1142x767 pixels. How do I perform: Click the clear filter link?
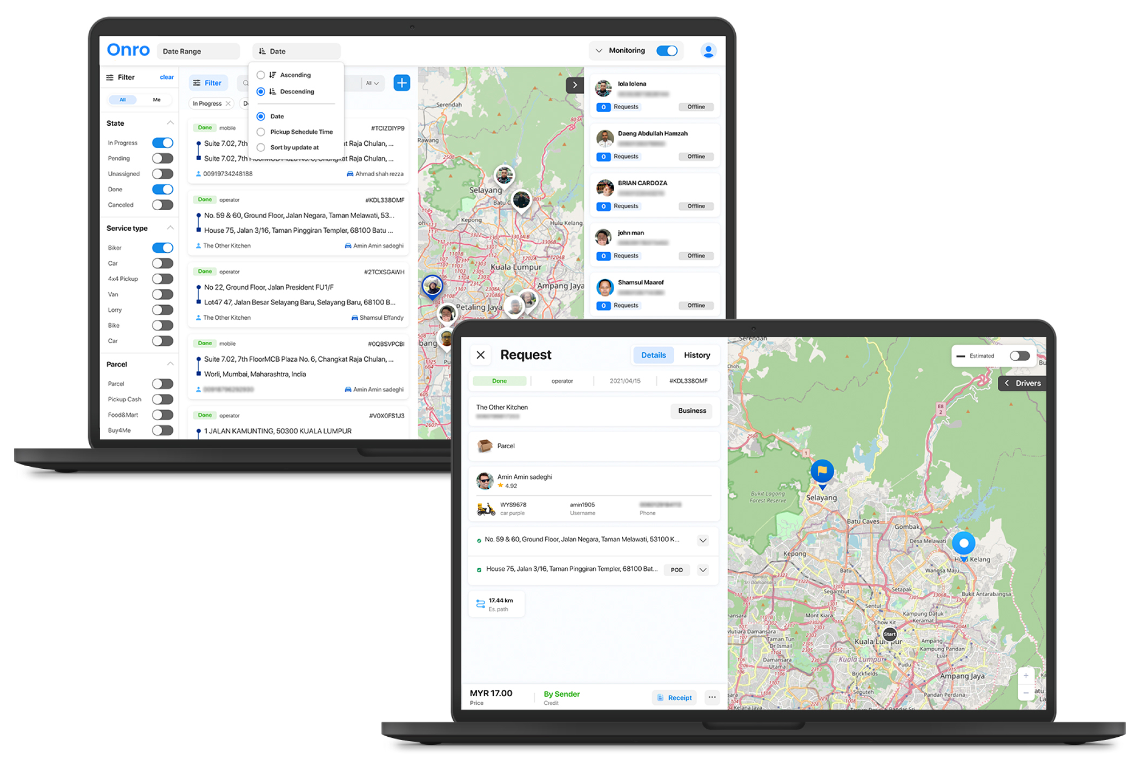[x=166, y=77]
